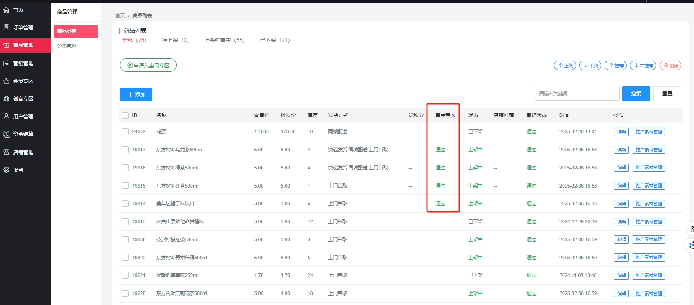Select checkbox for 美年达橘子味饮料 row
The height and width of the screenshot is (305, 694).
coord(125,204)
